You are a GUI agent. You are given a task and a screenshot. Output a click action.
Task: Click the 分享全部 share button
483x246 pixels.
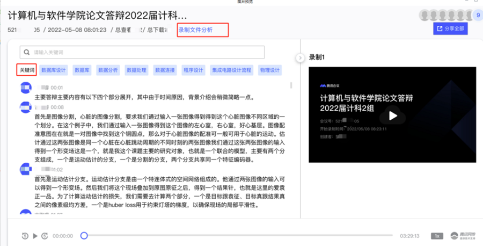point(450,29)
